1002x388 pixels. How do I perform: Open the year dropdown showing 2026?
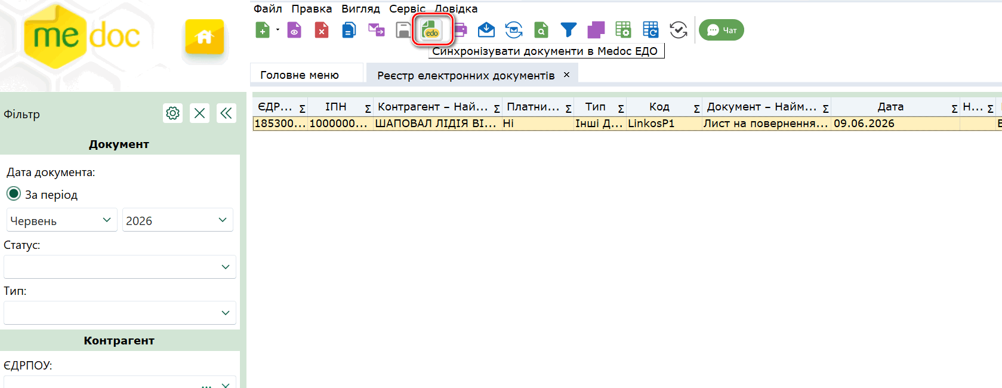click(177, 220)
